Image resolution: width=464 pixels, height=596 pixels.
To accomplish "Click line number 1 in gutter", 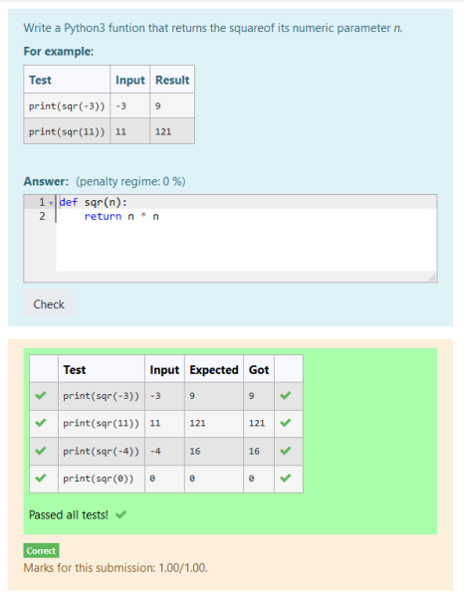I will point(42,202).
